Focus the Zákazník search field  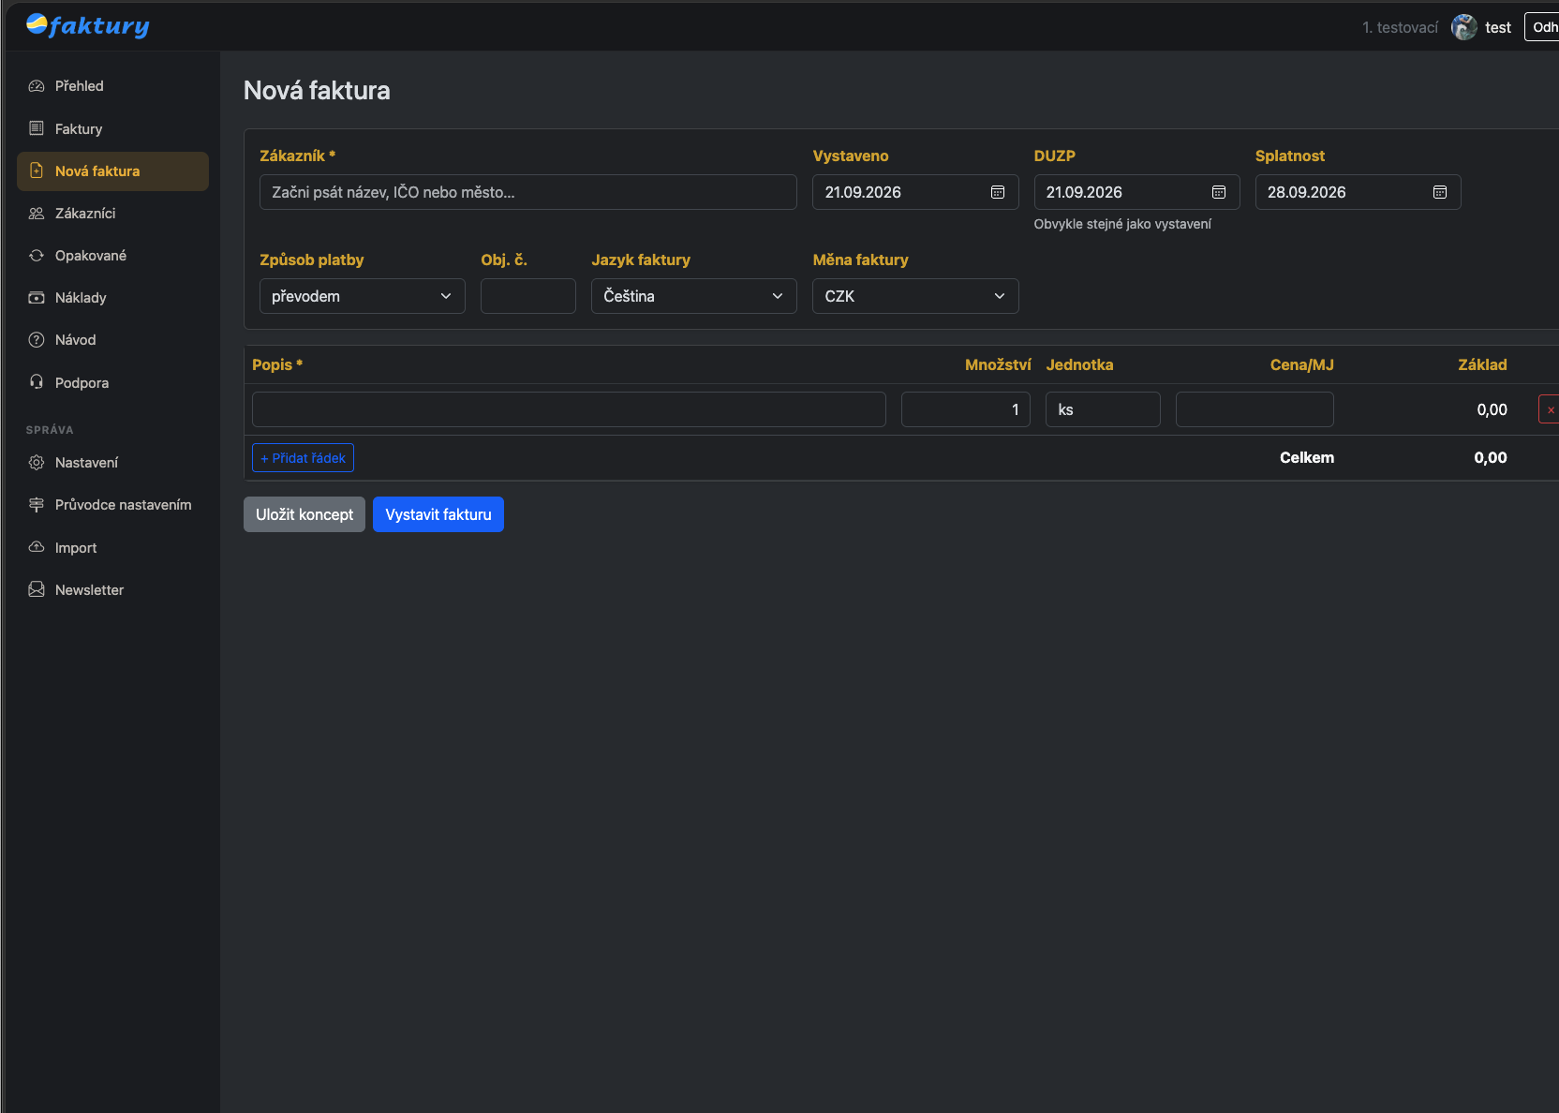[x=528, y=192]
